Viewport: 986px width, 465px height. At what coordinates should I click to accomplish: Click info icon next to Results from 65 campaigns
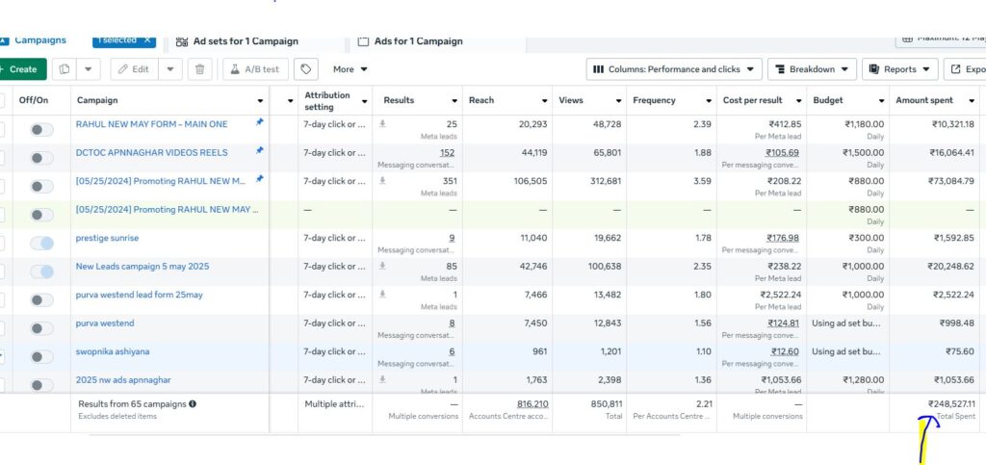[x=193, y=404]
